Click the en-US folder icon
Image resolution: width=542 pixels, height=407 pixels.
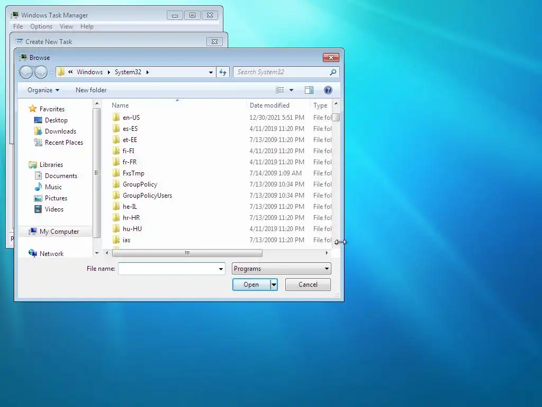pos(116,117)
